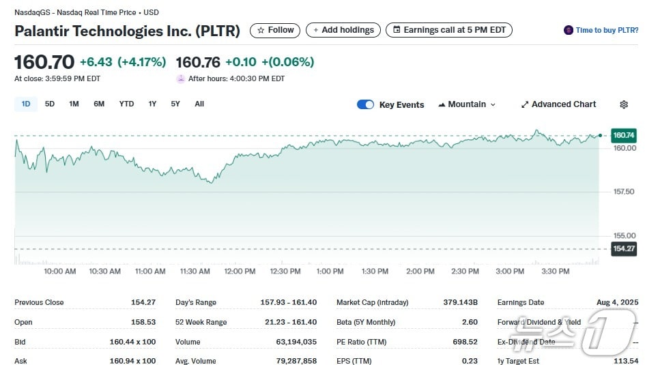Click the after hours moon icon
This screenshot has width=645, height=365.
click(x=181, y=78)
